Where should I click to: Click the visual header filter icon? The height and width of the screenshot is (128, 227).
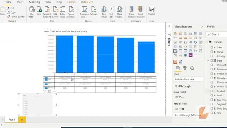coord(45,91)
